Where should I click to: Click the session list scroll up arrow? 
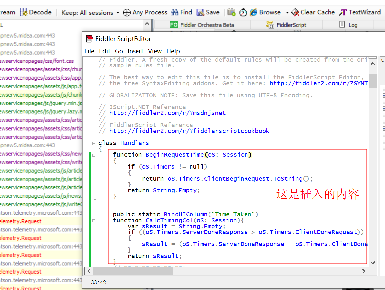tap(147, 24)
